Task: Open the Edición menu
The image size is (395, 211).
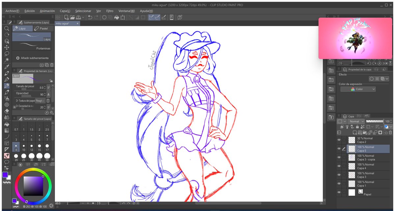Action: [x=30, y=11]
